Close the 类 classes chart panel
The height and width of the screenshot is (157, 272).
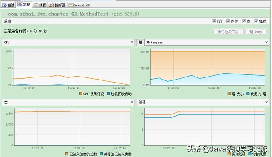132,102
